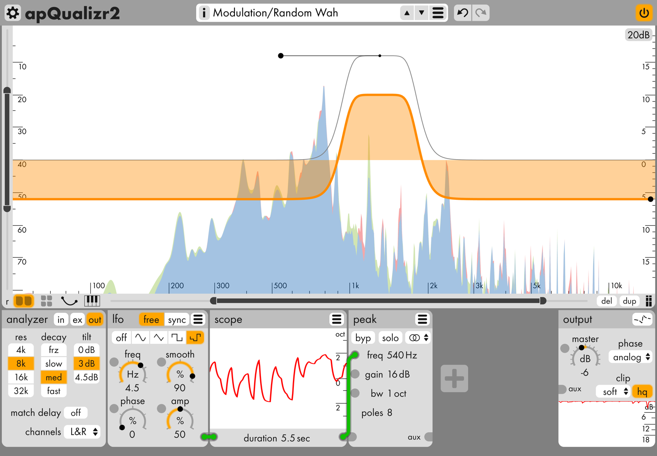
Task: Open the settings gear menu
Action: click(x=13, y=13)
